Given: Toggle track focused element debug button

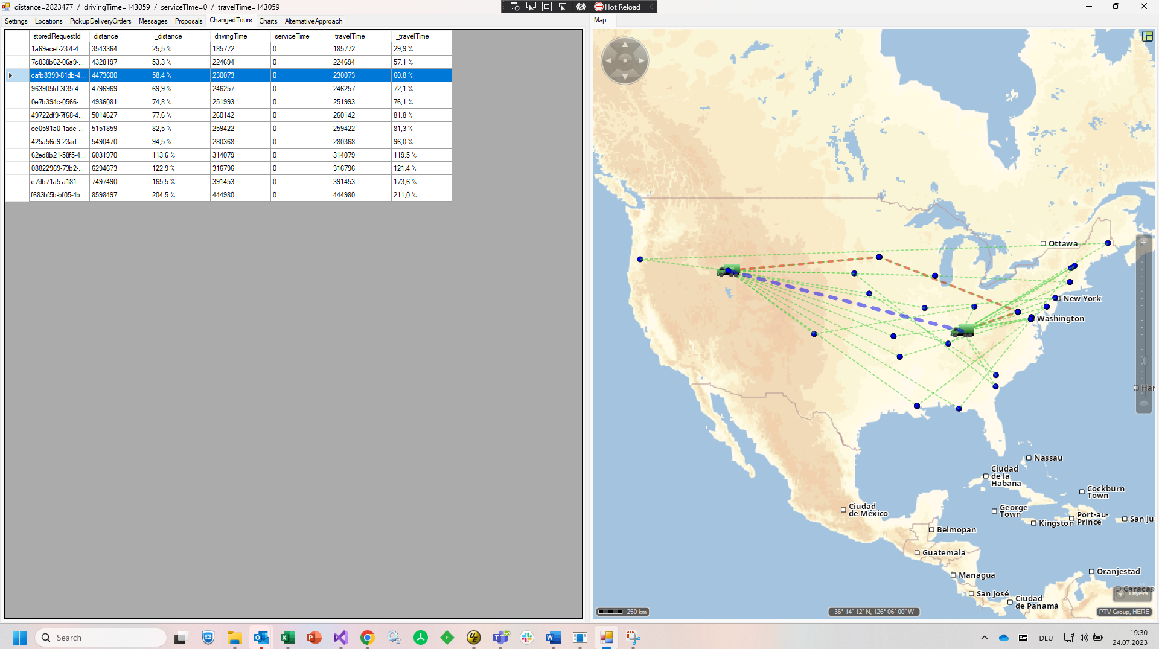Looking at the screenshot, I should (x=563, y=7).
